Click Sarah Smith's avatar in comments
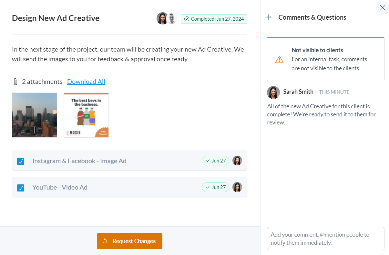The height and width of the screenshot is (255, 389). (x=273, y=92)
